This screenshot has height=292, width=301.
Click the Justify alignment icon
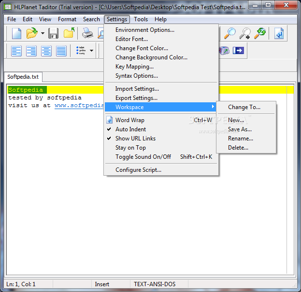point(61,51)
